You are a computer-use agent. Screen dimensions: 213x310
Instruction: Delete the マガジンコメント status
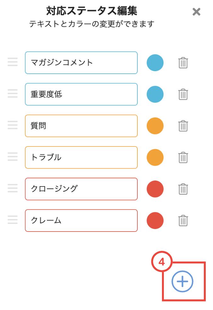(183, 63)
